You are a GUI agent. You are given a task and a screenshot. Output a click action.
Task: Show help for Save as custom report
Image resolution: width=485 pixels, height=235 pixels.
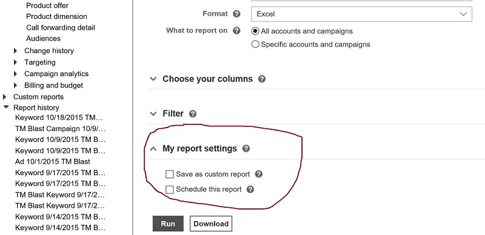(x=259, y=174)
